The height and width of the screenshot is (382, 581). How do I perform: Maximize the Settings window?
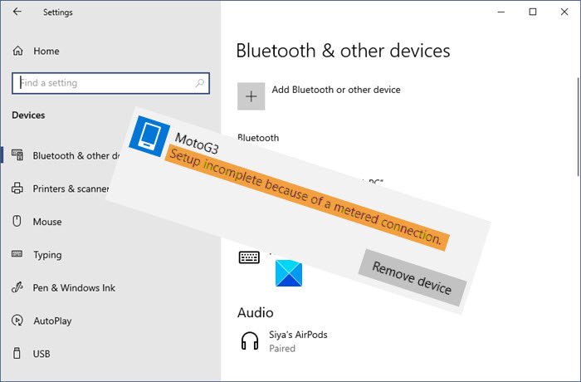(x=533, y=12)
